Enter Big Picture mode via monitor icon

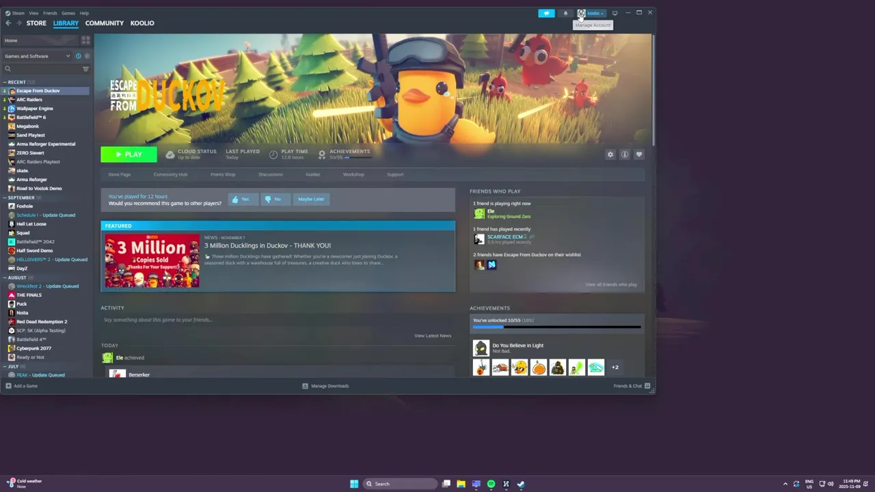pos(615,13)
